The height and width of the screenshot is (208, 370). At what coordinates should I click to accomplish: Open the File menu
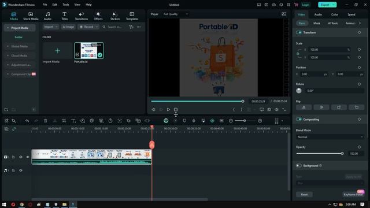[45, 5]
